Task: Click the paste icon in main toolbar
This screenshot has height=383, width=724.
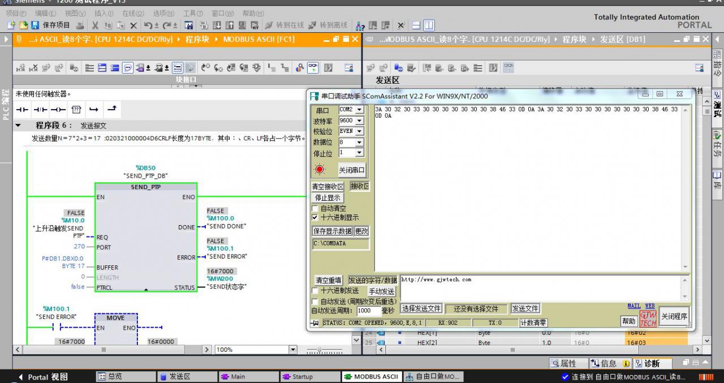Action: tap(120, 25)
